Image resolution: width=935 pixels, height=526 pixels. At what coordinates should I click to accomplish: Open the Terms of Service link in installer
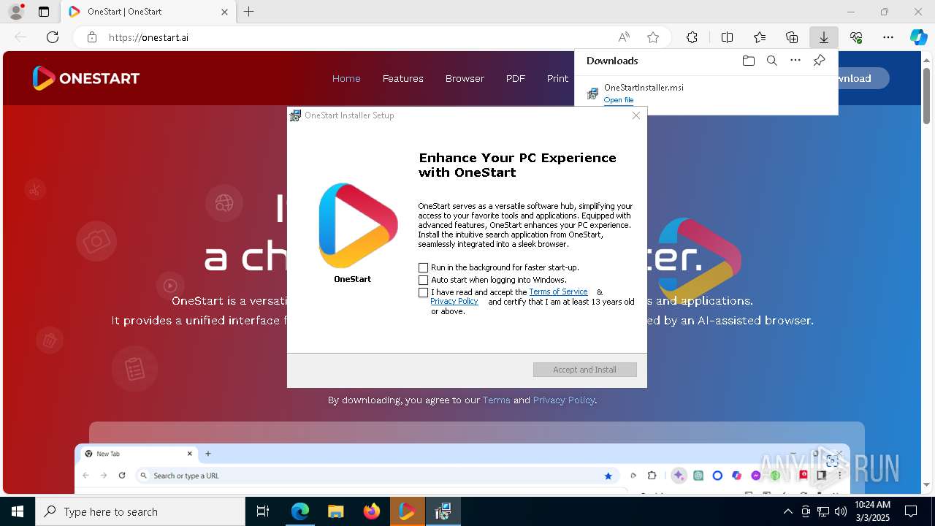(x=558, y=291)
